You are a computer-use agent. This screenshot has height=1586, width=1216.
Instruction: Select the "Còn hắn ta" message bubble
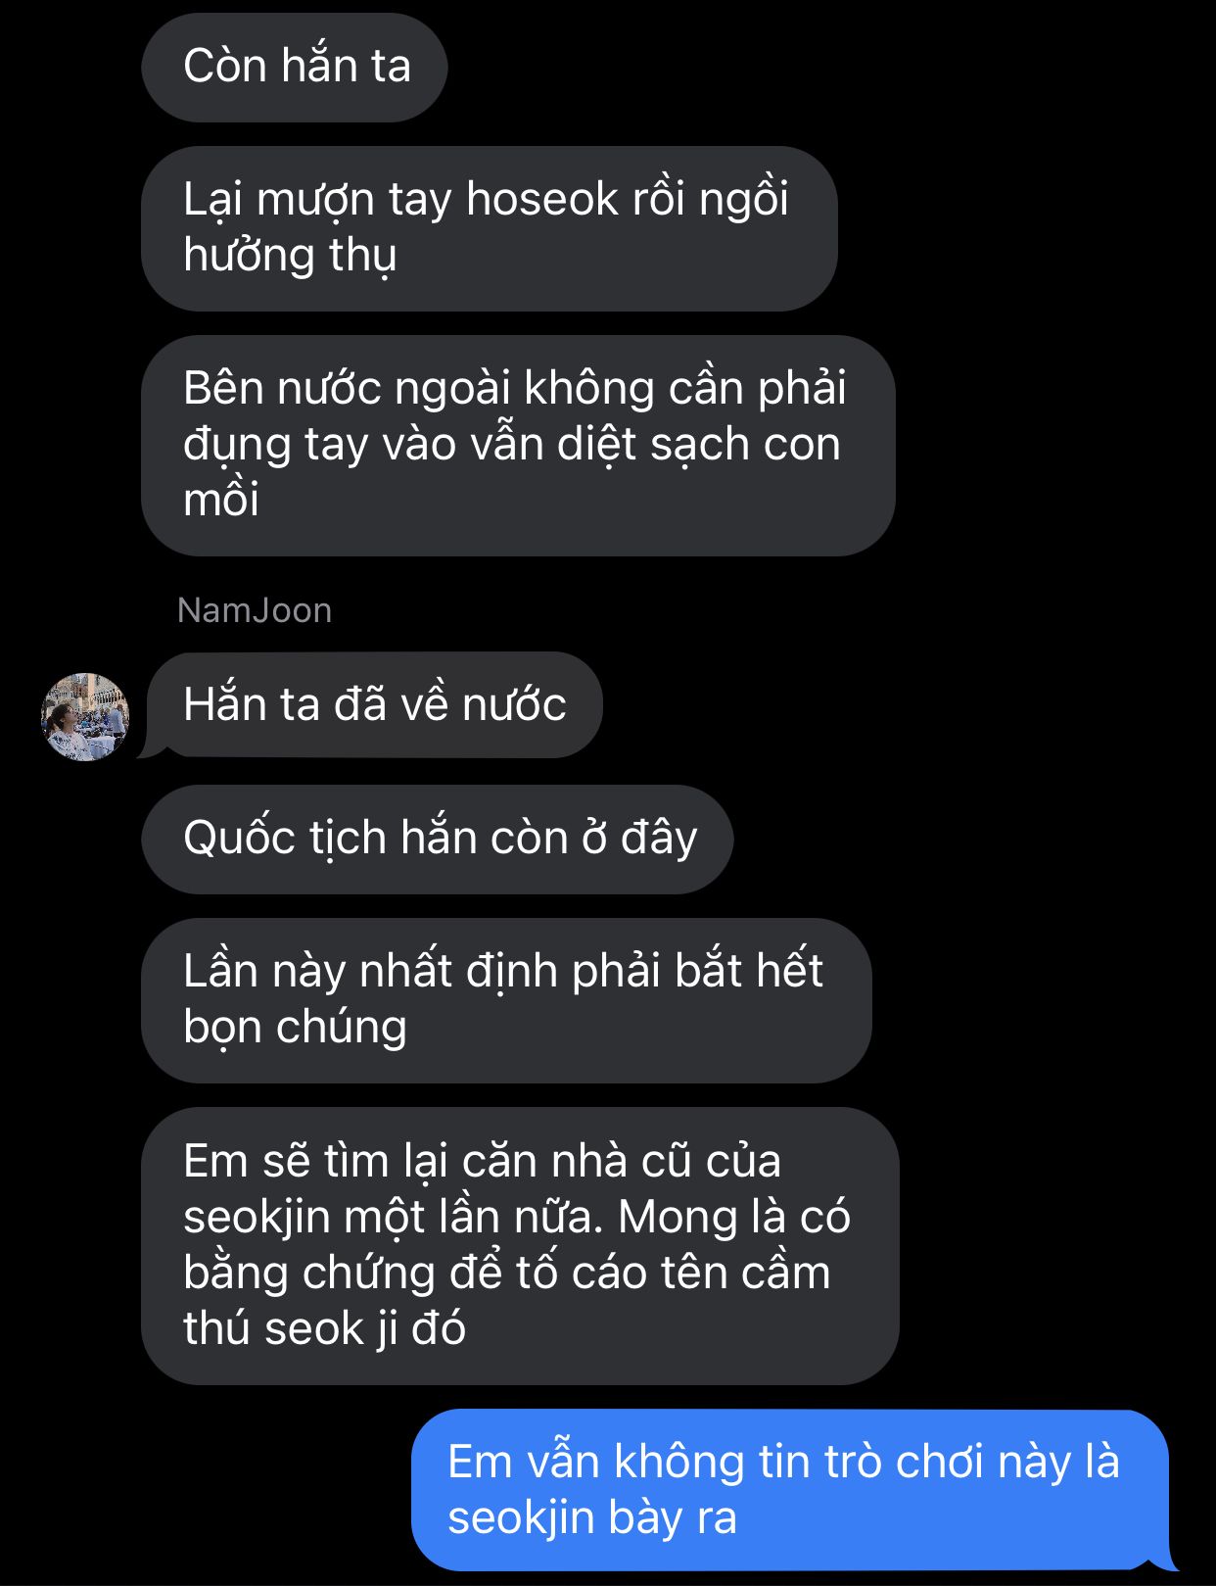click(x=295, y=67)
